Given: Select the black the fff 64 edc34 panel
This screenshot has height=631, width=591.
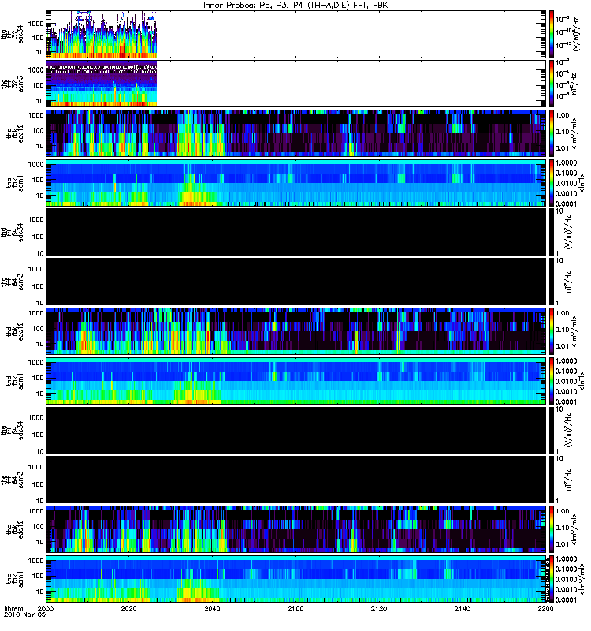Looking at the screenshot, I should point(296,430).
